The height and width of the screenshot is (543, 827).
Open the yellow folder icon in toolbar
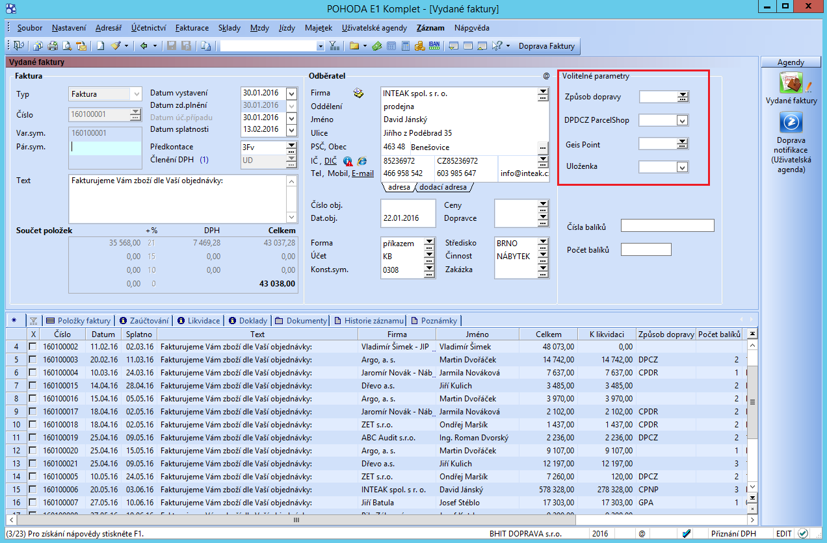click(x=354, y=46)
